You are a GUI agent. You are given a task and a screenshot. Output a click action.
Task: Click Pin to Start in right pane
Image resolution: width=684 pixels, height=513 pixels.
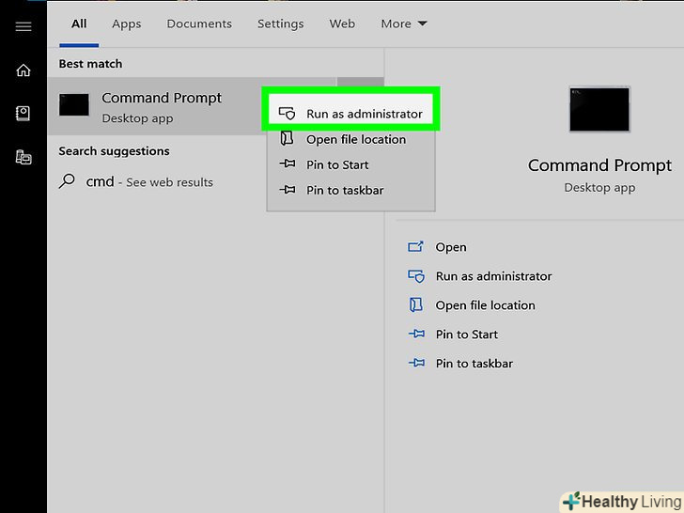click(x=466, y=334)
